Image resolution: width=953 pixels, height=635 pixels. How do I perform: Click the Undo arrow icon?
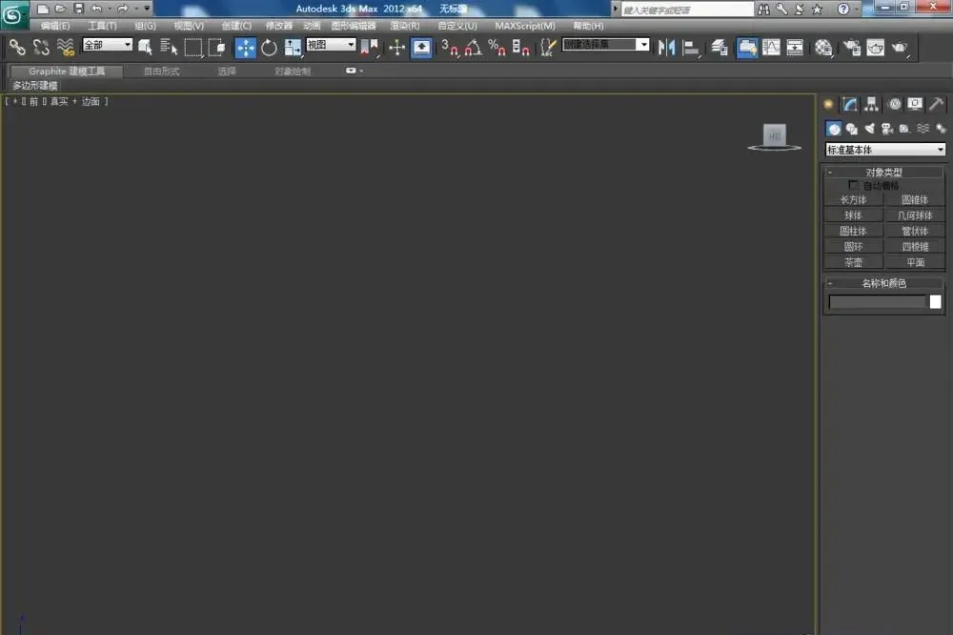tap(96, 9)
